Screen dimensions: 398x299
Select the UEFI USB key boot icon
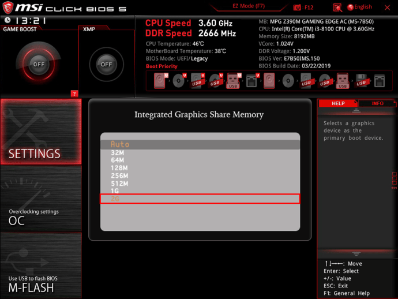pos(234,81)
